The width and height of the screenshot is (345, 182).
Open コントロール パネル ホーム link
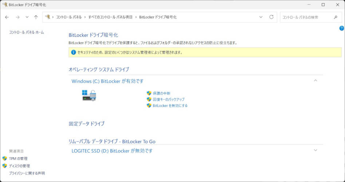click(x=27, y=32)
